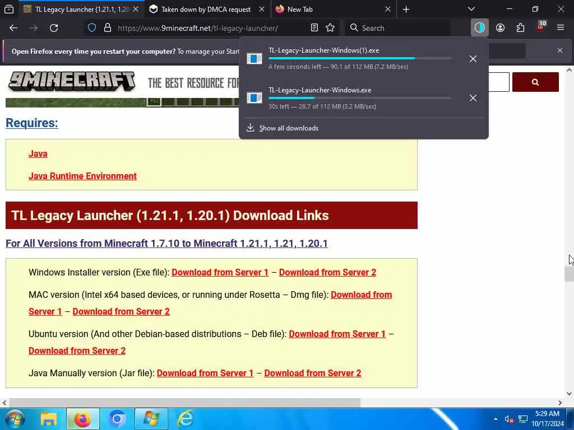This screenshot has height=430, width=574.
Task: View site security padlock info
Action: pos(108,28)
